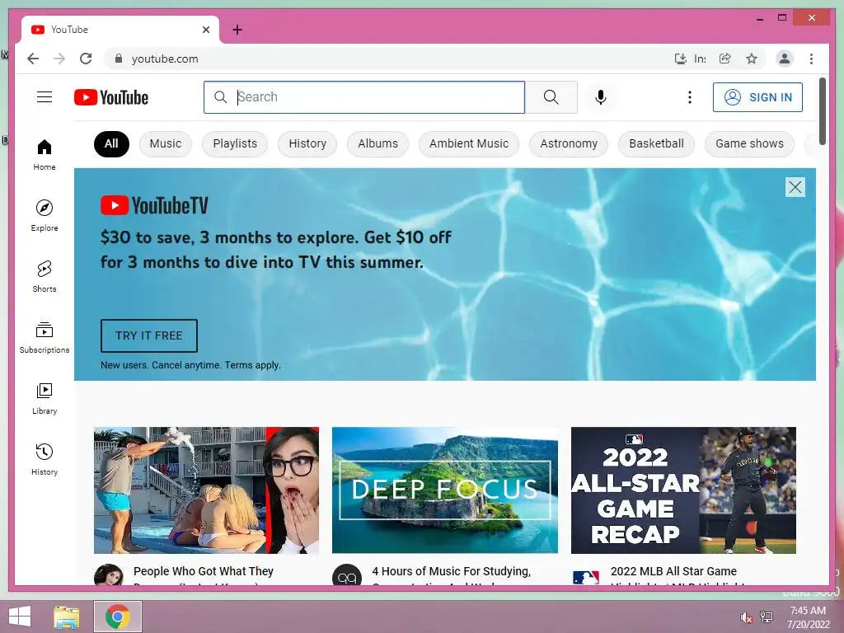Select the Playlists filter chip
Screen dimensions: 844x633
[x=235, y=143]
